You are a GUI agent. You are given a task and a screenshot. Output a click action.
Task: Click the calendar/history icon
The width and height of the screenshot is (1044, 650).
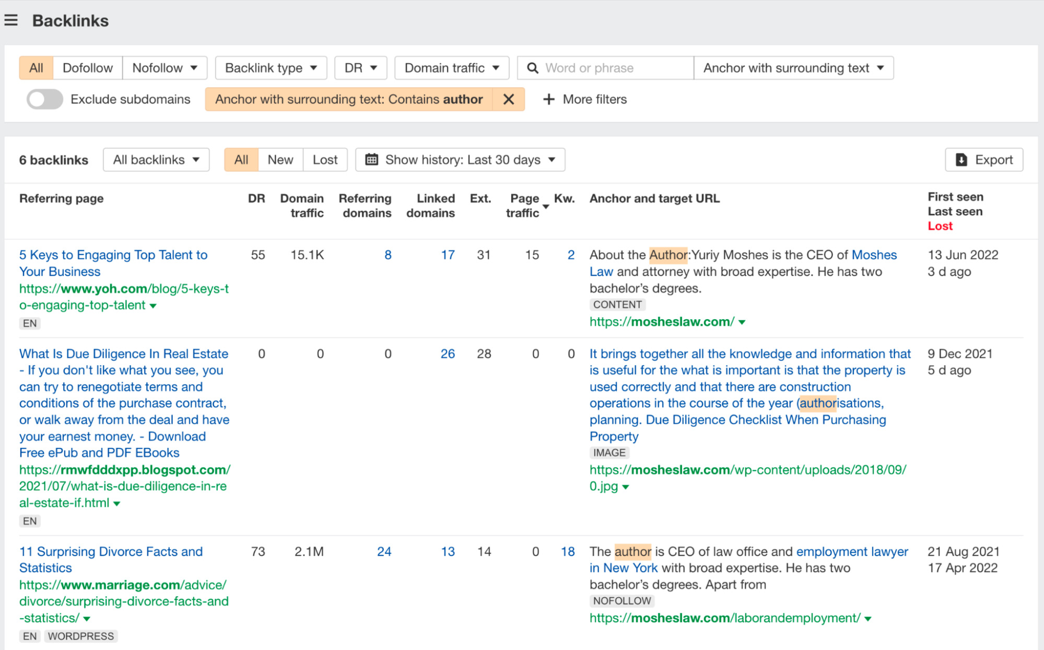(x=371, y=159)
